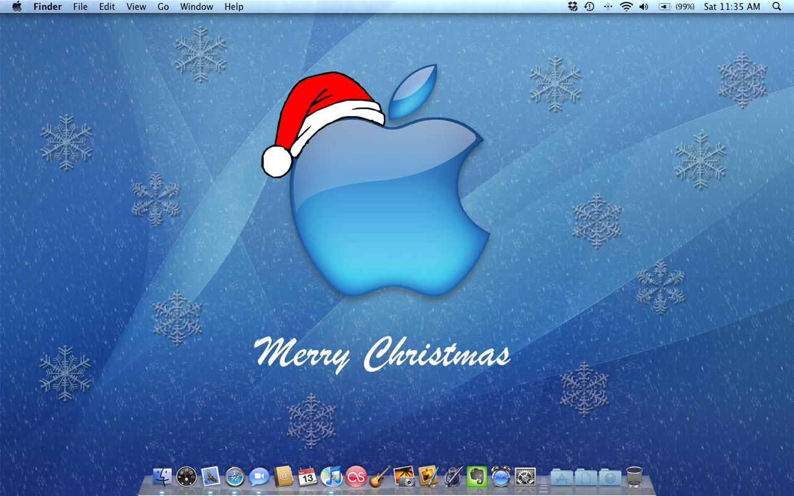The width and height of the screenshot is (794, 496).
Task: Open the File menu
Action: (80, 7)
